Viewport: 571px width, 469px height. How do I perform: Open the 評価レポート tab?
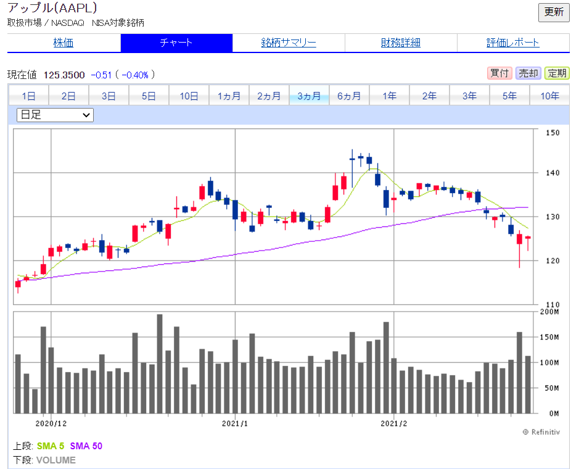[x=513, y=43]
